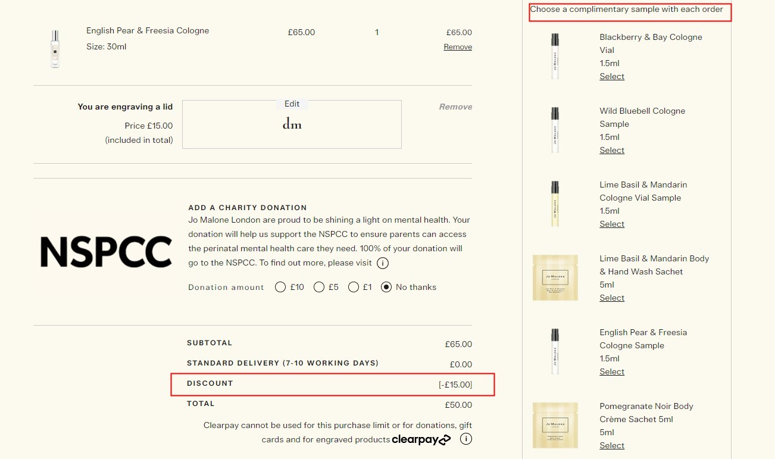Select English Pear & Freesia Cologne Sample
This screenshot has width=775, height=459.
(612, 371)
